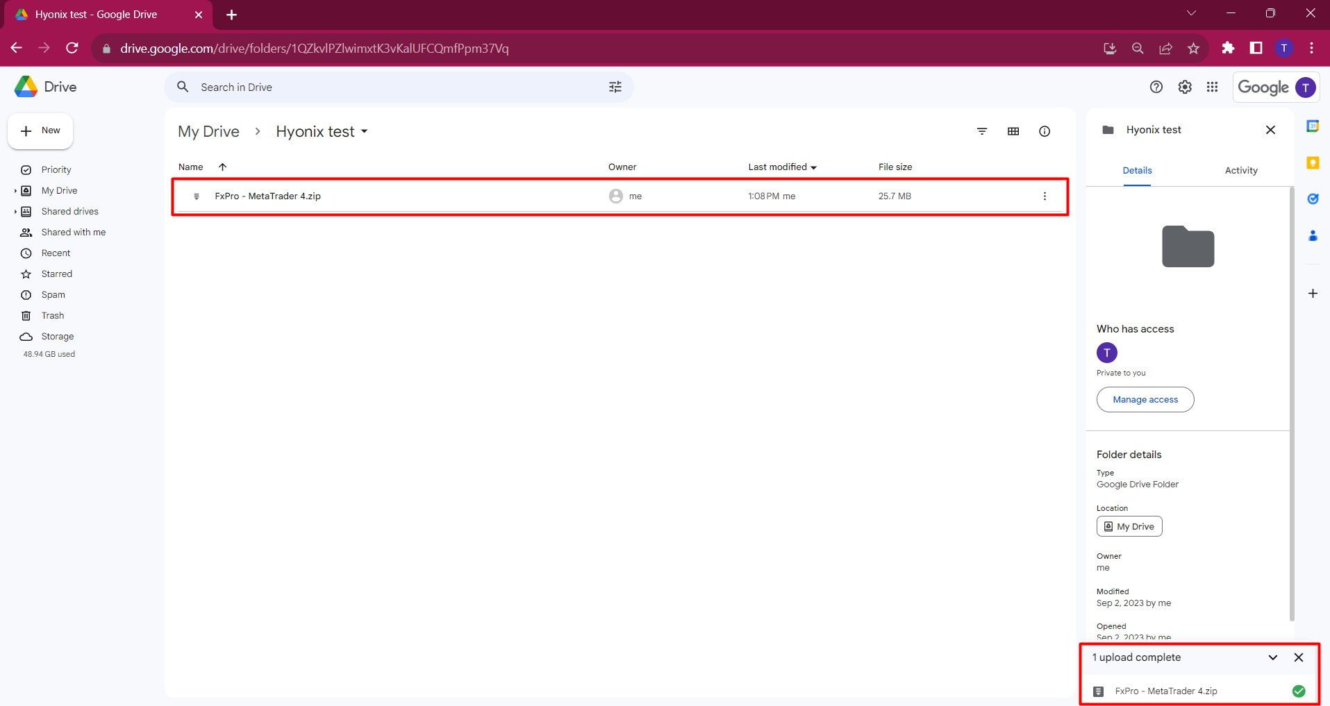Open Drive help via the question mark icon
The image size is (1330, 706).
(1157, 87)
